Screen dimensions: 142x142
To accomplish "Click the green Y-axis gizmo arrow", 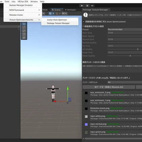I will tap(68, 88).
